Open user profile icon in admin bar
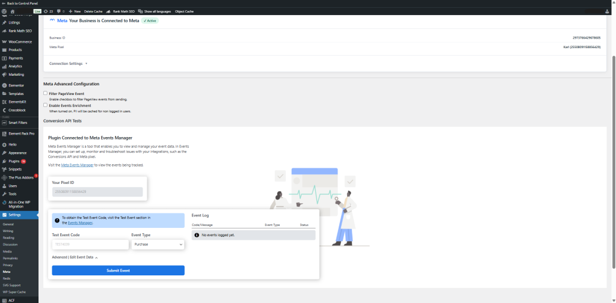This screenshot has width=616, height=303. [608, 11]
